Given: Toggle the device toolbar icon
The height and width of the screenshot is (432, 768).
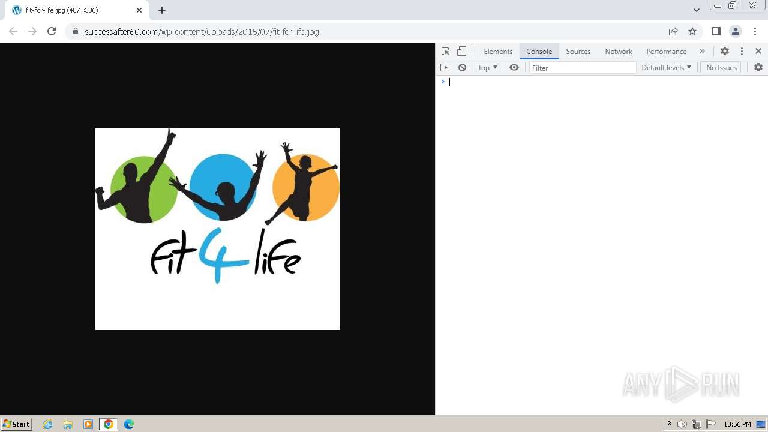Looking at the screenshot, I should tap(461, 52).
